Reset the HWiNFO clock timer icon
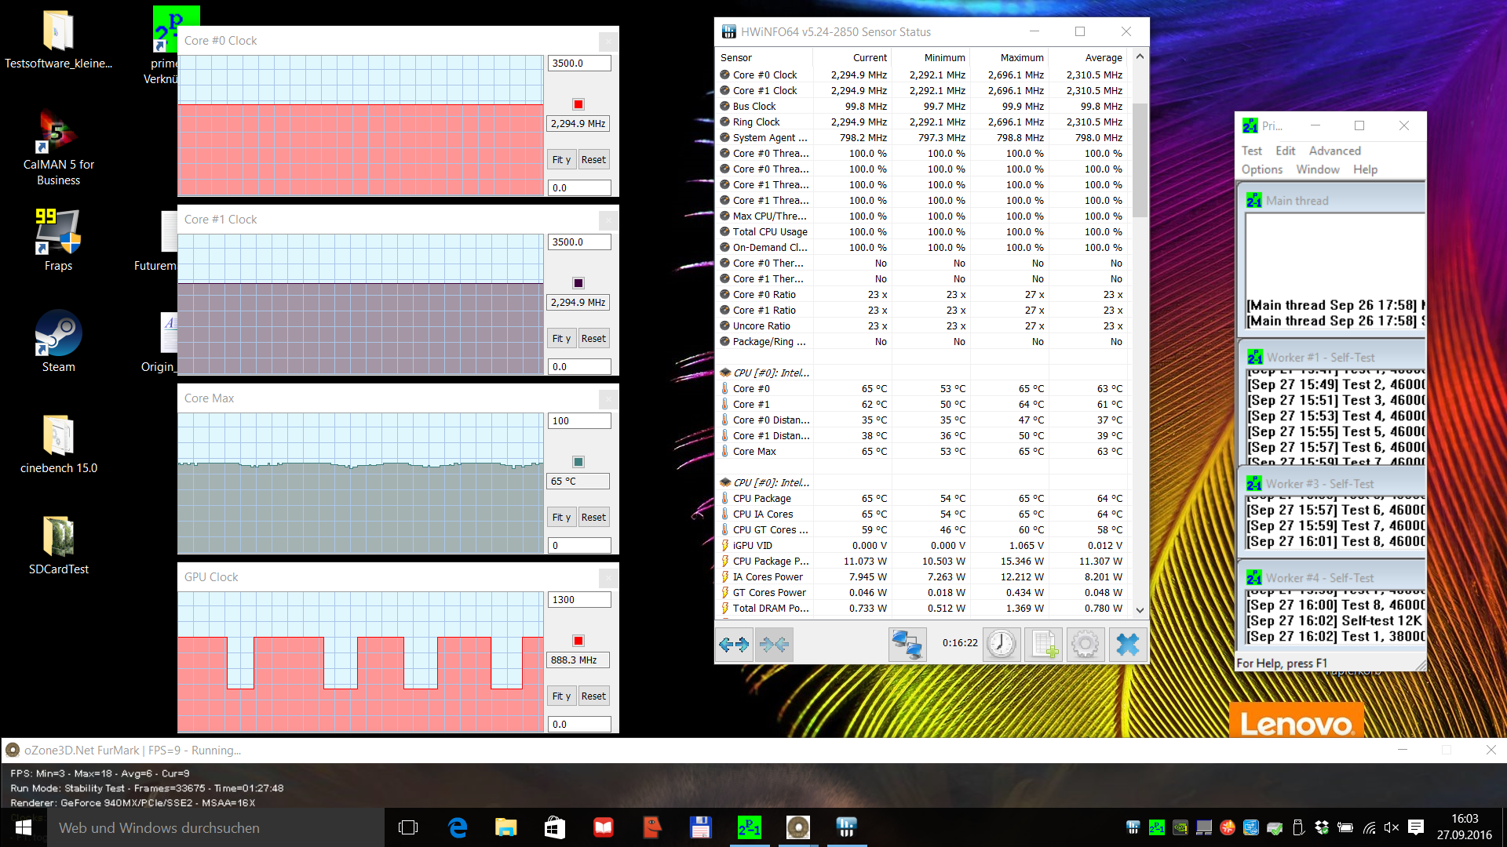This screenshot has width=1507, height=847. coord(1002,645)
